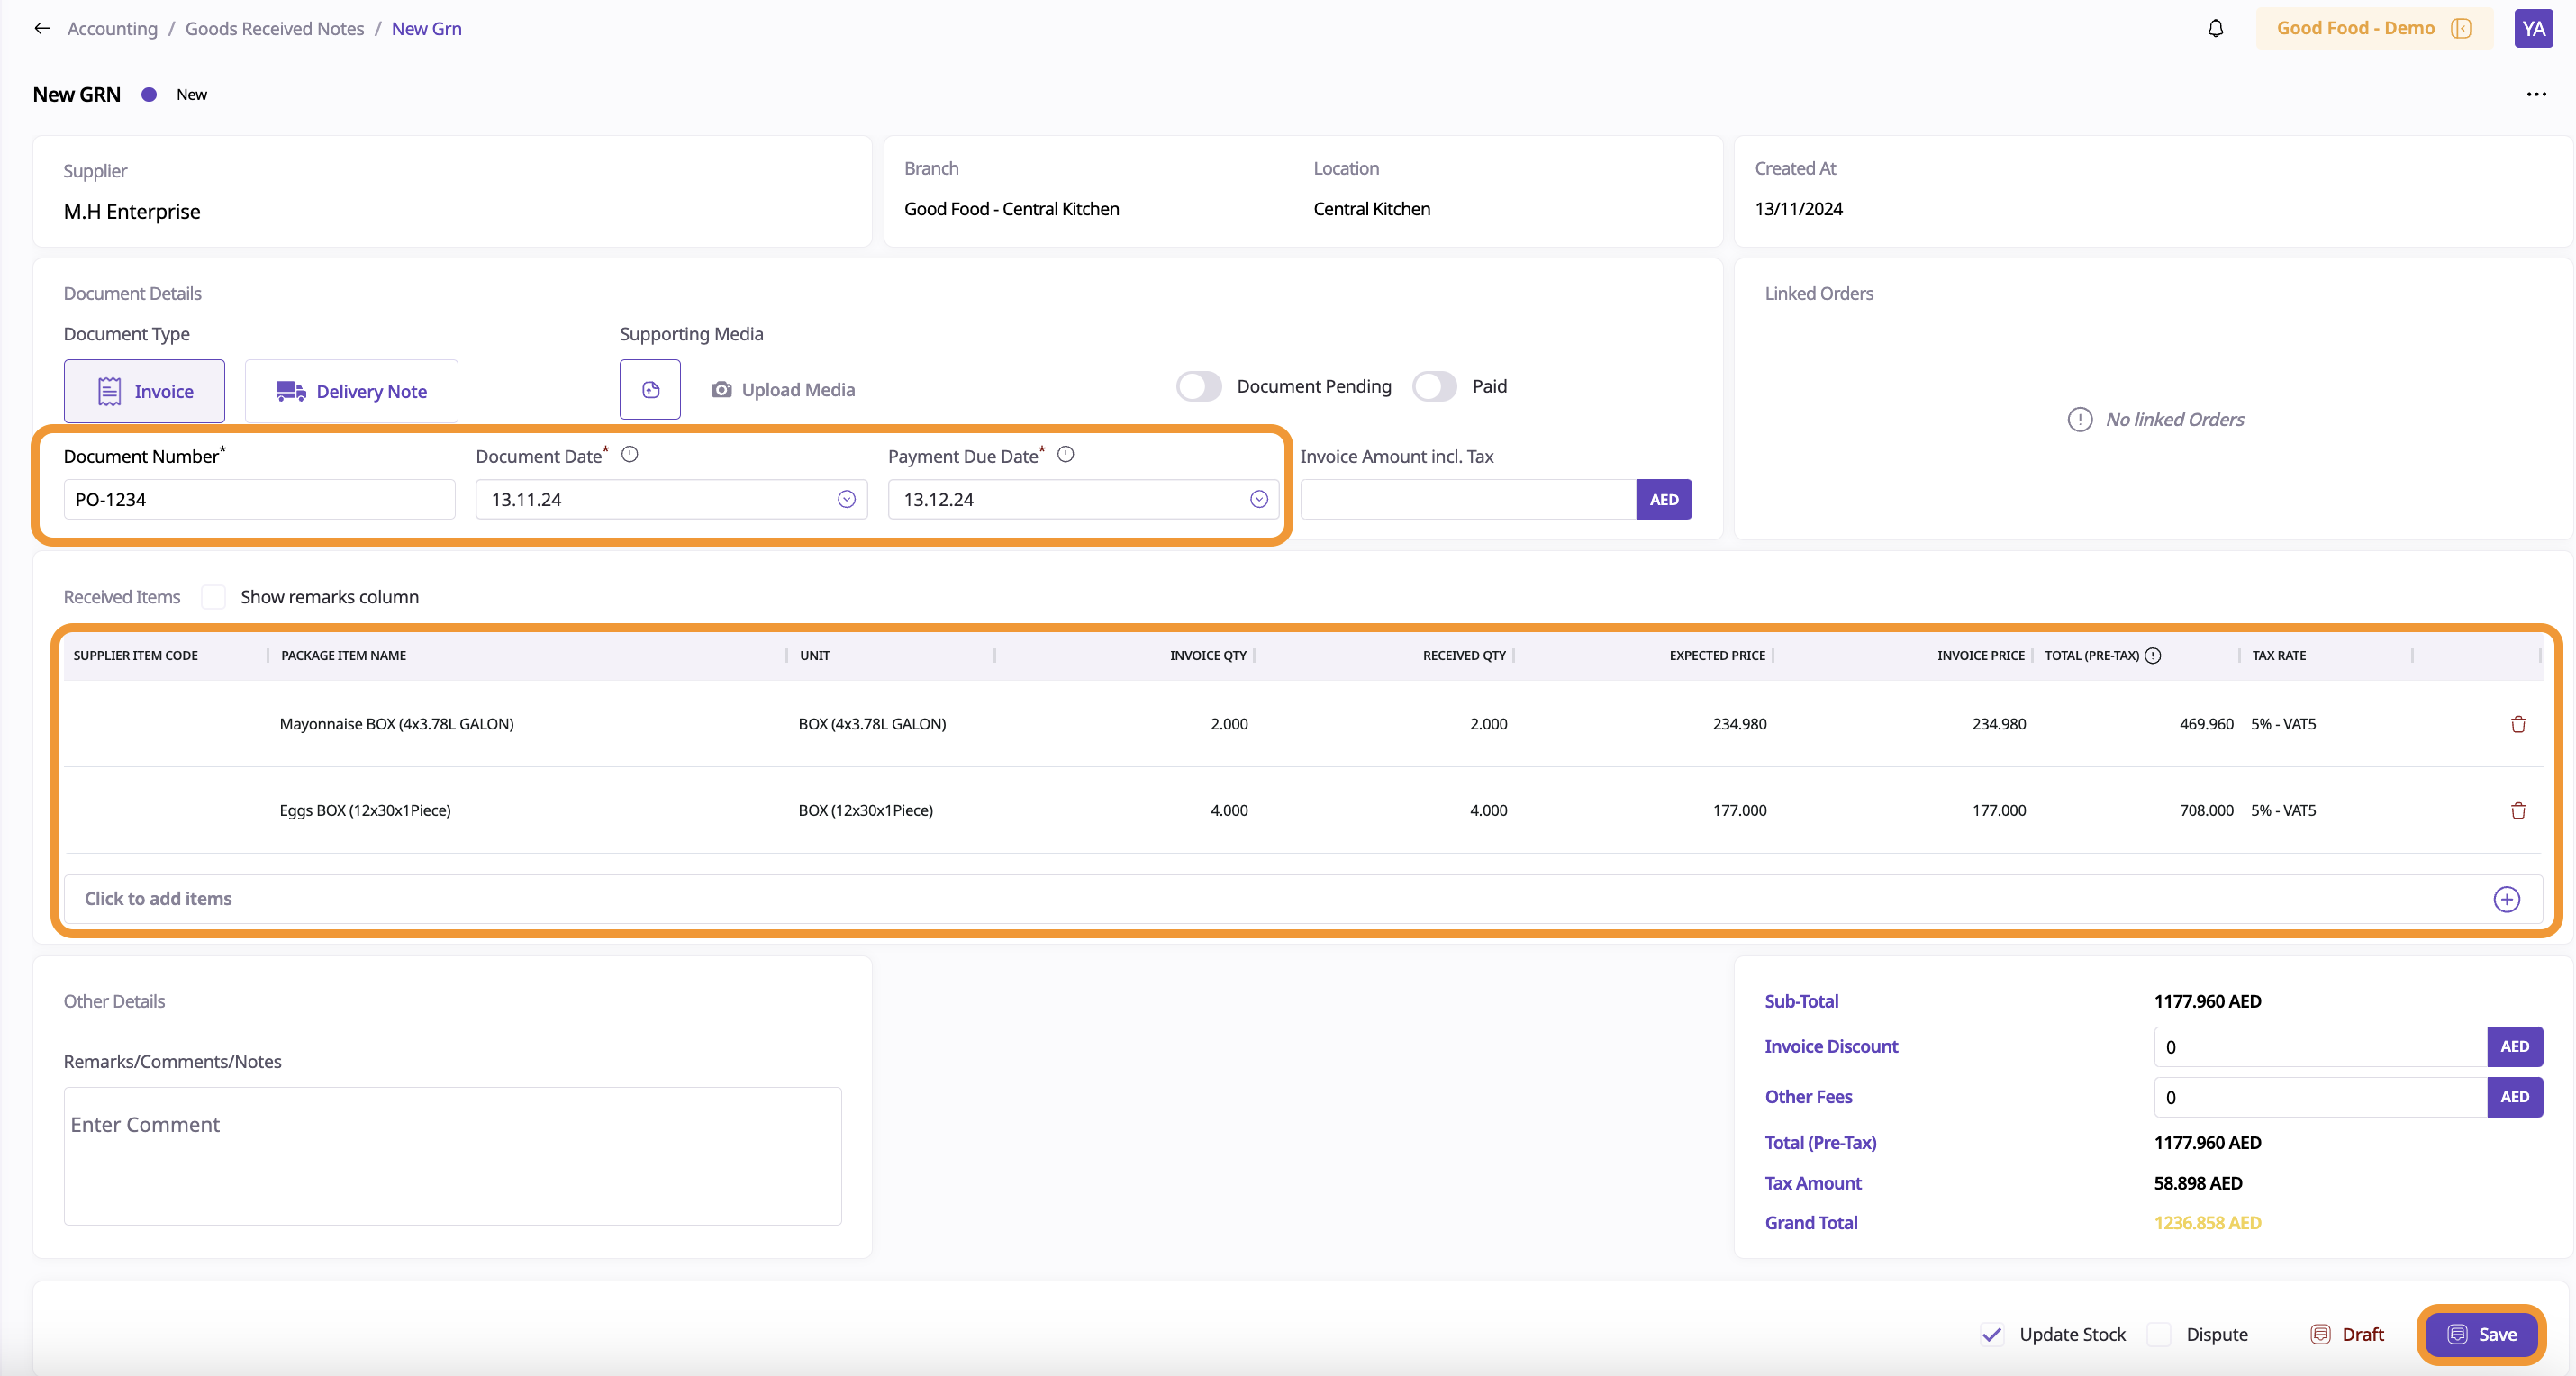Click the Save button

tap(2481, 1334)
